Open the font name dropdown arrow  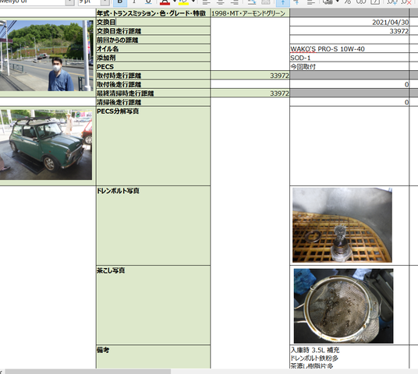pyautogui.click(x=70, y=2)
